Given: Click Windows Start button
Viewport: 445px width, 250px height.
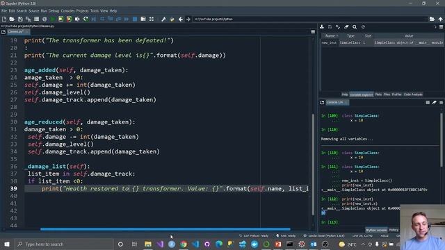Looking at the screenshot, I should coord(7,244).
